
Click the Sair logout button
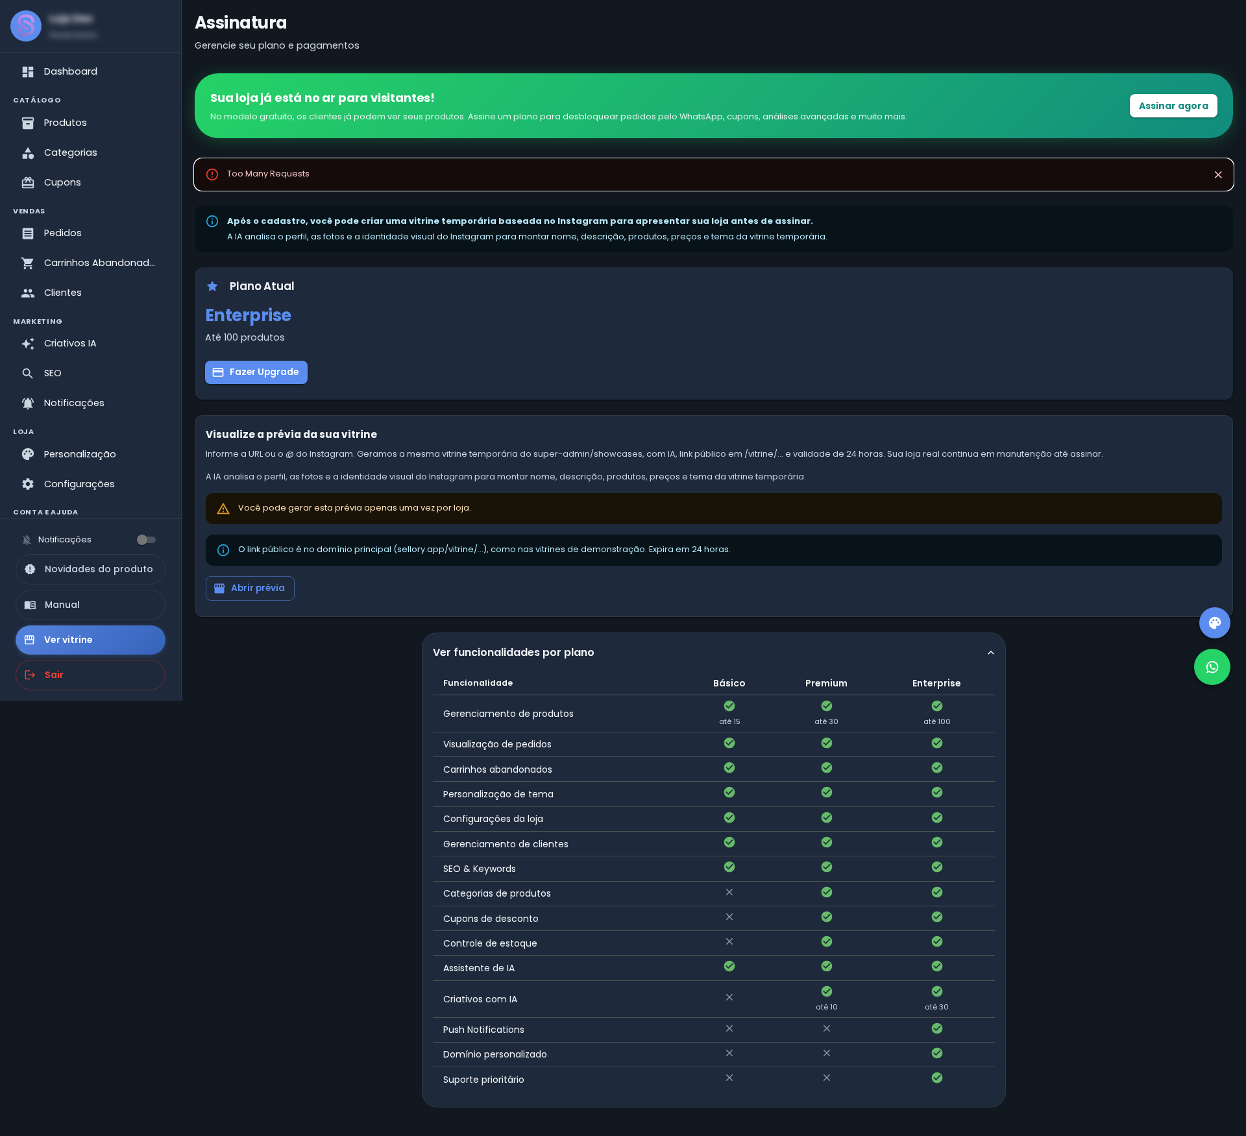[90, 675]
